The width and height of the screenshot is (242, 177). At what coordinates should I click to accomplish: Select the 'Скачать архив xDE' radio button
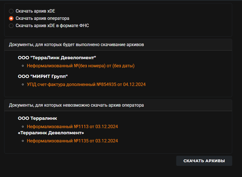[11, 11]
